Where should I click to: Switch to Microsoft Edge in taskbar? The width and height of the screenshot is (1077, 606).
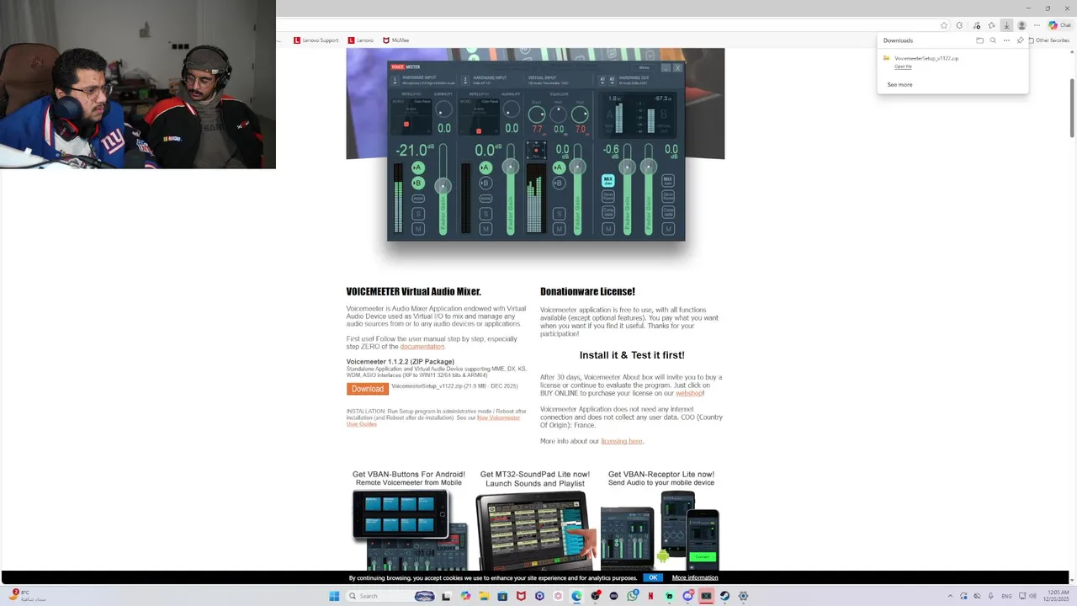[576, 596]
